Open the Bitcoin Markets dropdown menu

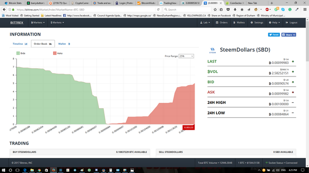tap(38, 23)
